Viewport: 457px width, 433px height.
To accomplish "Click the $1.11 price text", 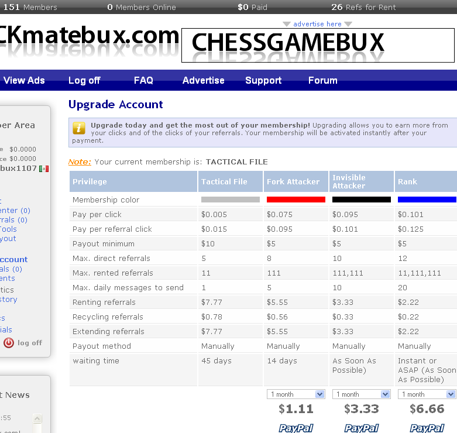I will point(296,409).
